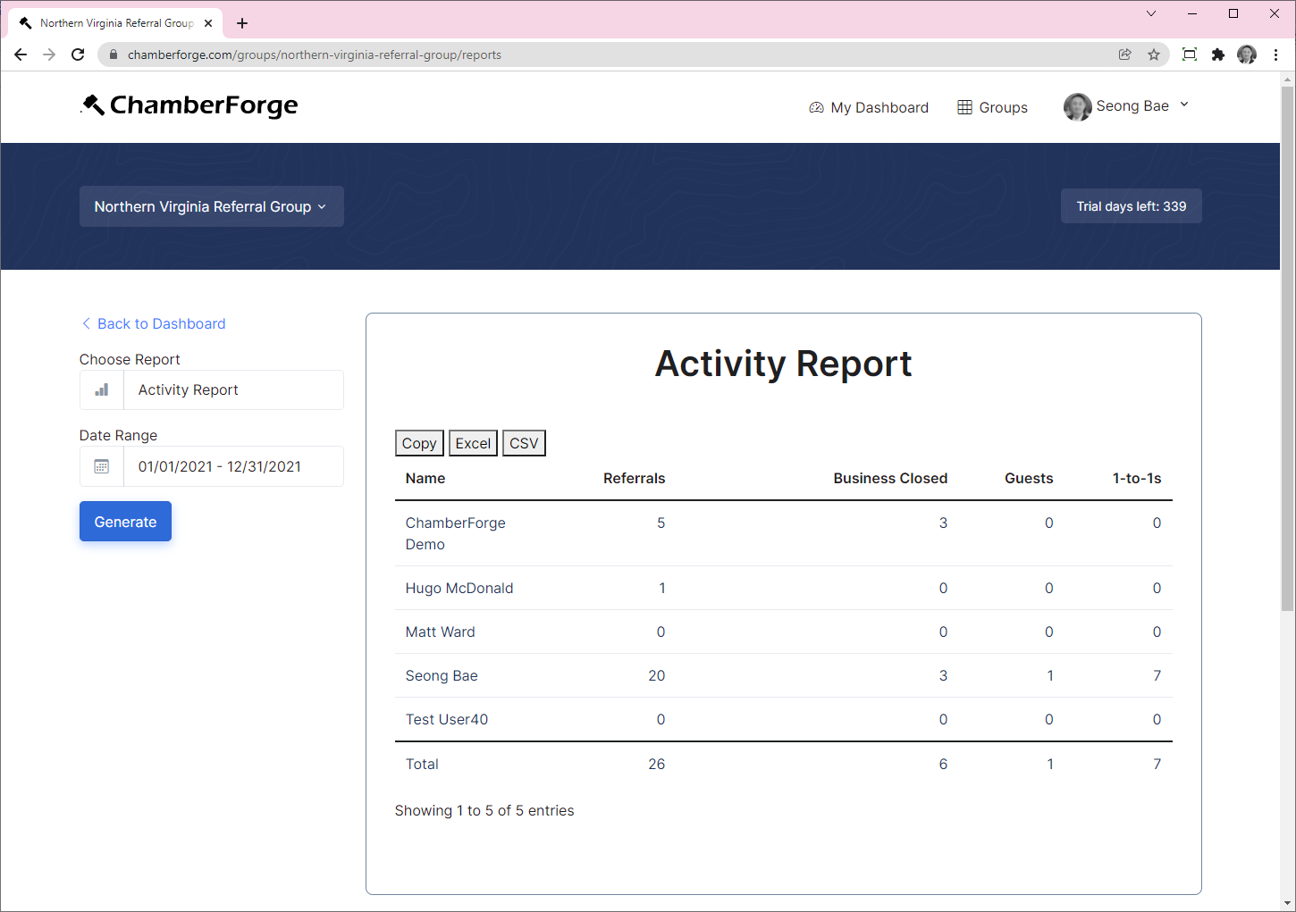Click the extensions puzzle icon

1218,54
